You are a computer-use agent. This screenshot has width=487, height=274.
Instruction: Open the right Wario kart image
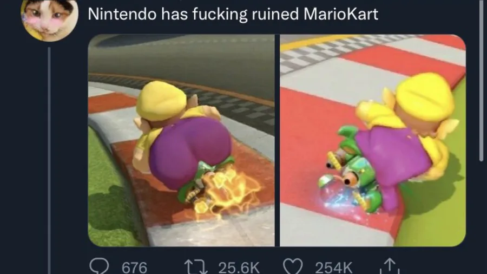point(373,140)
